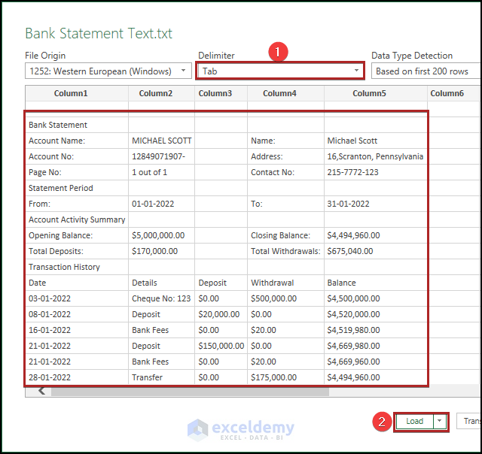Click the '1 out of 1' cell
482x454 pixels.
pos(161,172)
